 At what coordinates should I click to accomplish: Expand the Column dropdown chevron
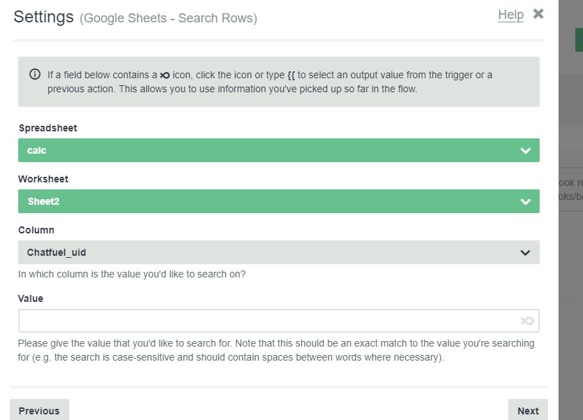click(526, 253)
